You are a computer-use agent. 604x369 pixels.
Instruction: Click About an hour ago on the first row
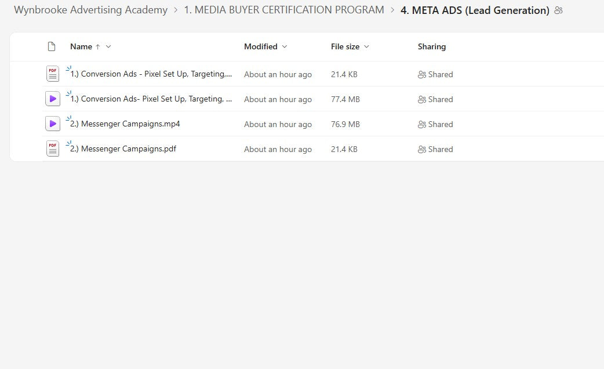tap(278, 74)
